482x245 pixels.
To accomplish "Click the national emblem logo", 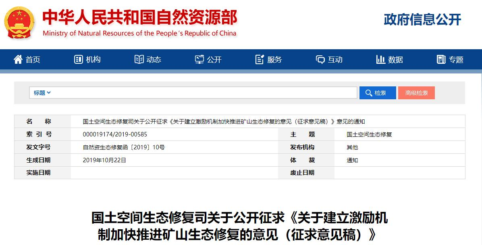I will pos(19,22).
